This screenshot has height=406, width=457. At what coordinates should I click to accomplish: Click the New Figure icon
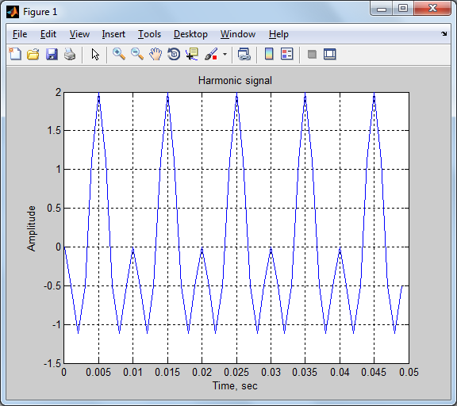15,54
